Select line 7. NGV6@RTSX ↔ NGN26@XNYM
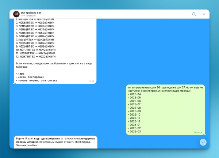The height and width of the screenshot is (158, 219). click(x=35, y=39)
